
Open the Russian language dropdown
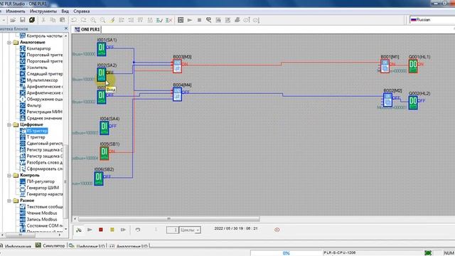click(432, 20)
